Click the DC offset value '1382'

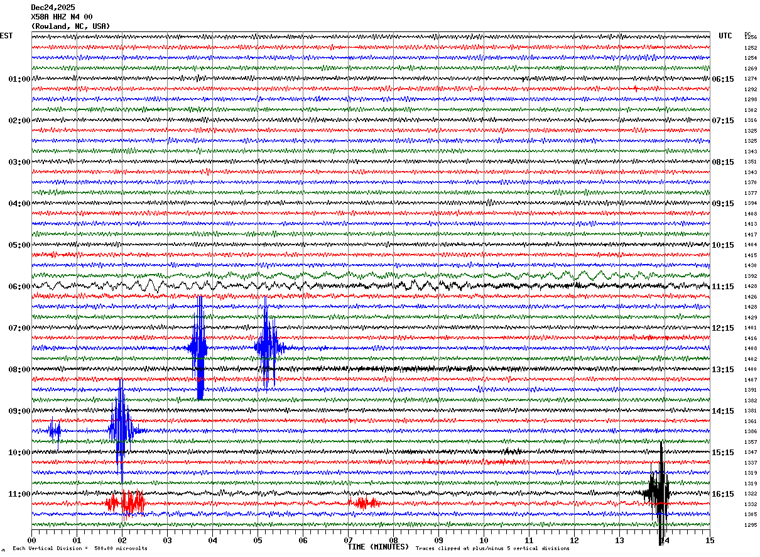751,400
